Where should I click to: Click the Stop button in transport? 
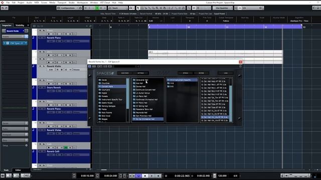(x=145, y=175)
